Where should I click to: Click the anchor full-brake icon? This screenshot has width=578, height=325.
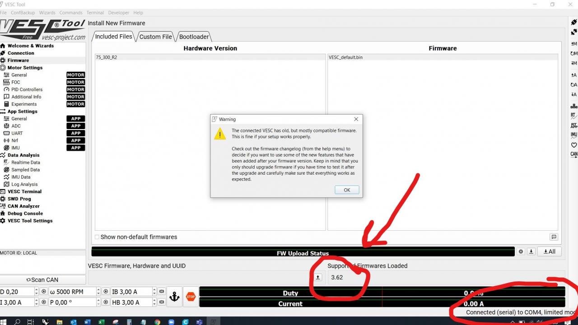pos(174,297)
